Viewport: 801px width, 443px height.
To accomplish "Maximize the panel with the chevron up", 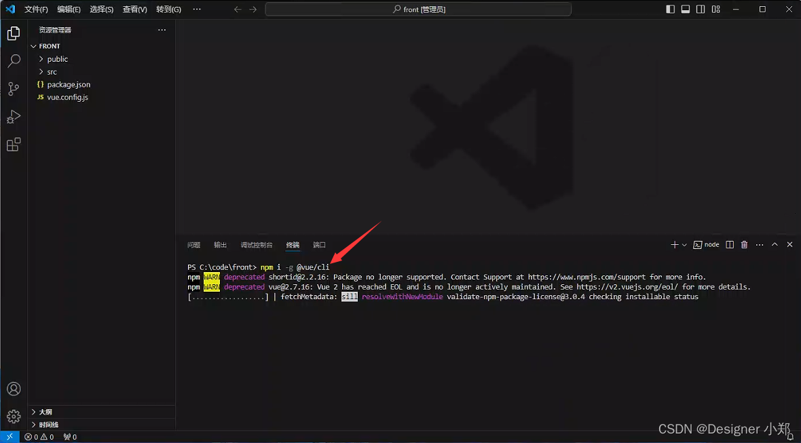I will 775,244.
